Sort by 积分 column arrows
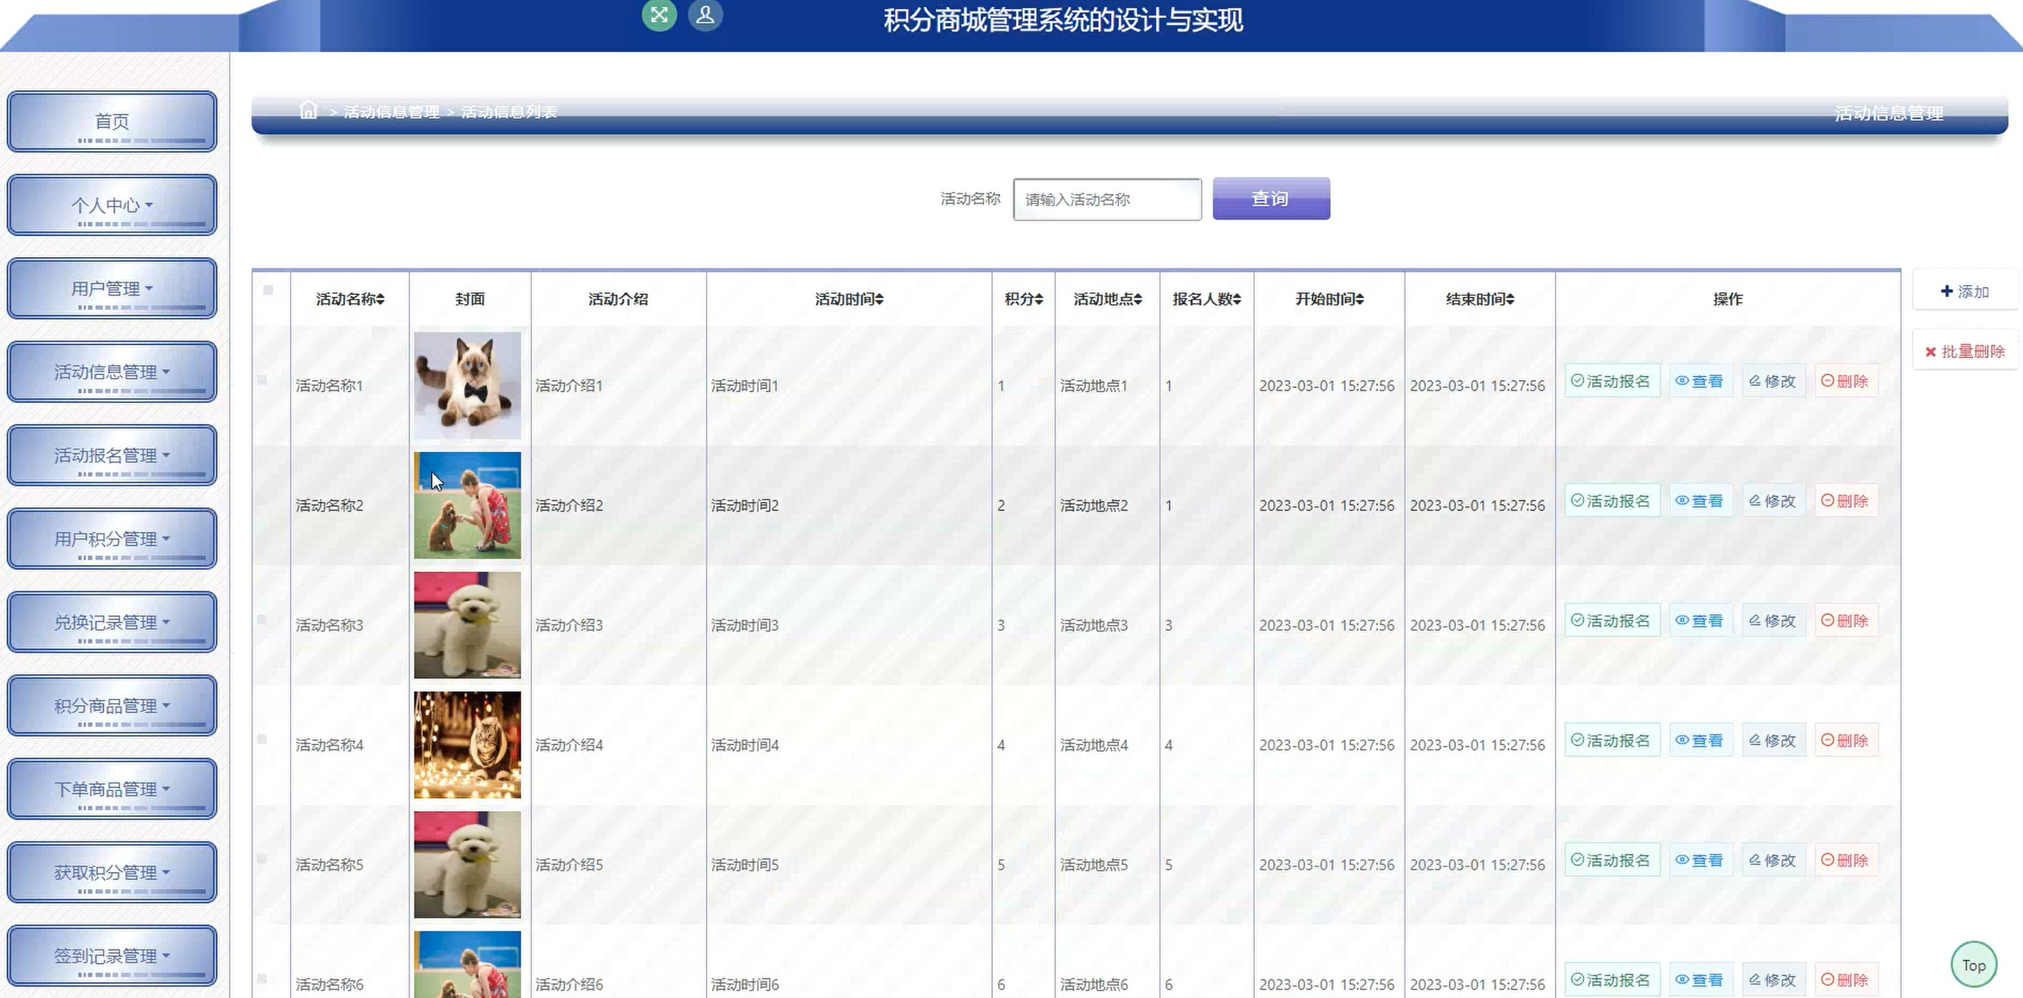2023x998 pixels. pyautogui.click(x=1039, y=299)
